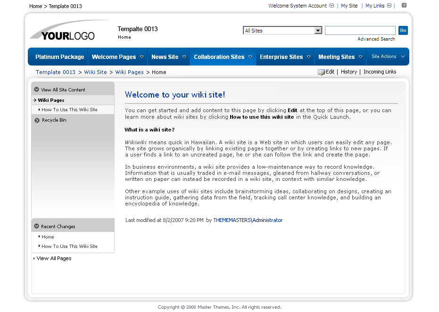
Task: Expand the My Links dropdown arrow
Action: point(389,6)
